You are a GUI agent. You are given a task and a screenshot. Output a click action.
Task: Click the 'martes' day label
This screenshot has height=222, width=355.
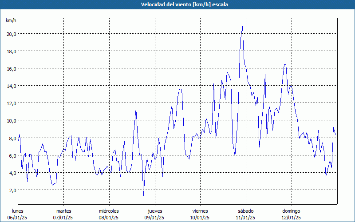[63, 211]
